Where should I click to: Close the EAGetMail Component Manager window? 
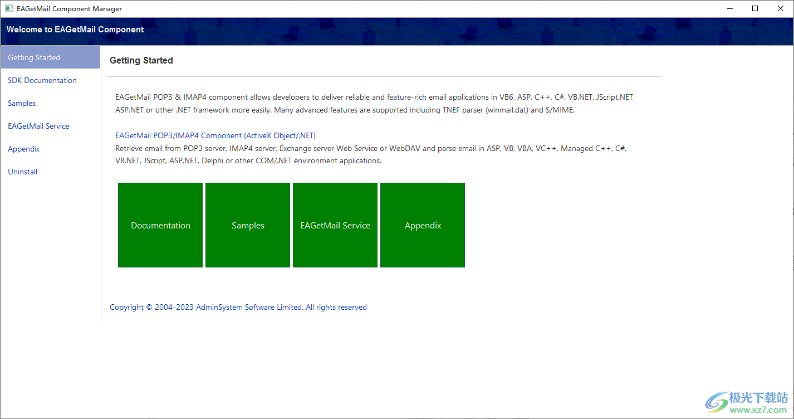click(781, 8)
